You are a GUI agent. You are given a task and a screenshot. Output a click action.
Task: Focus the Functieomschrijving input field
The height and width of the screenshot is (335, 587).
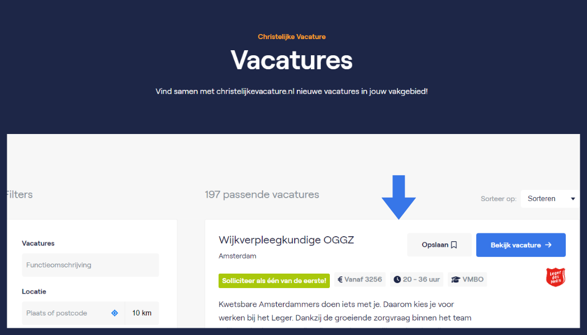tap(91, 265)
